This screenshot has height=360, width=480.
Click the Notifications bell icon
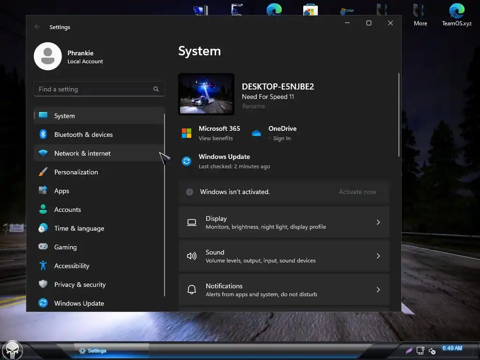[x=192, y=290]
